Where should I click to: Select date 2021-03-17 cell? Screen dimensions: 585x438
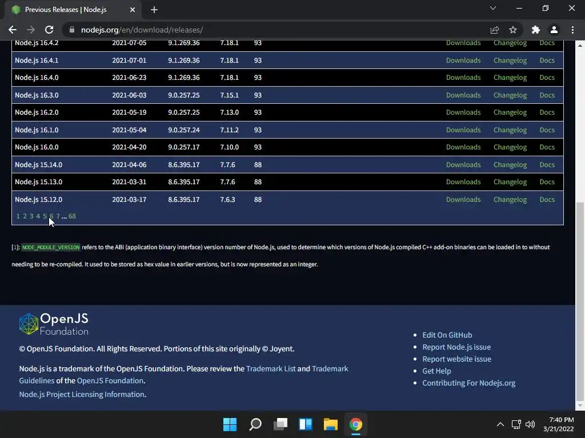[x=129, y=199]
